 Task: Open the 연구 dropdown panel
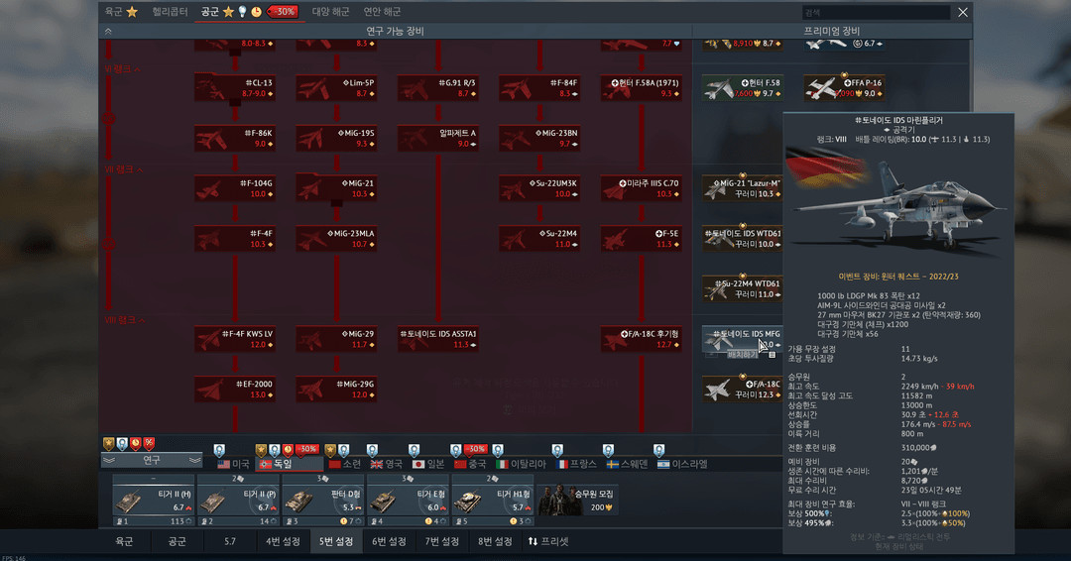151,460
